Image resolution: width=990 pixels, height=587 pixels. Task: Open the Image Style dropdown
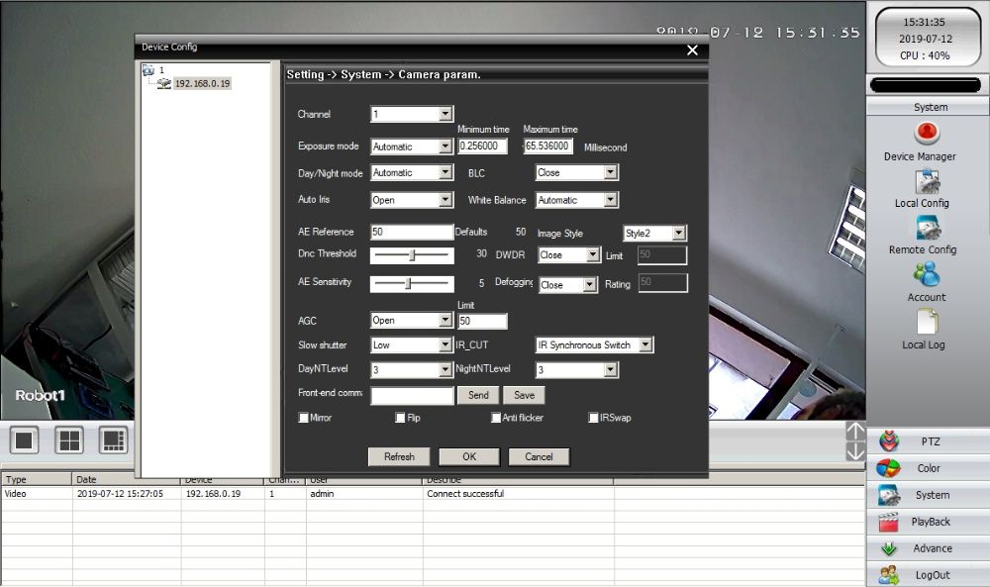click(x=654, y=233)
